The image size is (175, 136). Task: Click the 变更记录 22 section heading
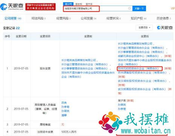point(11,28)
